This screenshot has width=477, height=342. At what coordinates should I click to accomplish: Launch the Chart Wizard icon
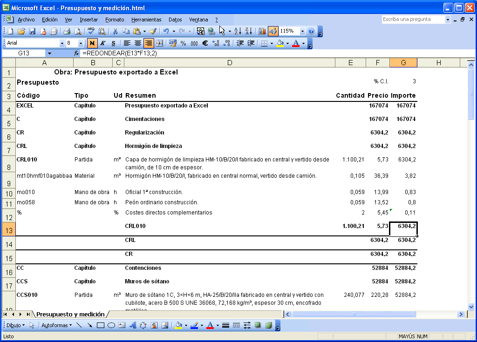[x=262, y=31]
